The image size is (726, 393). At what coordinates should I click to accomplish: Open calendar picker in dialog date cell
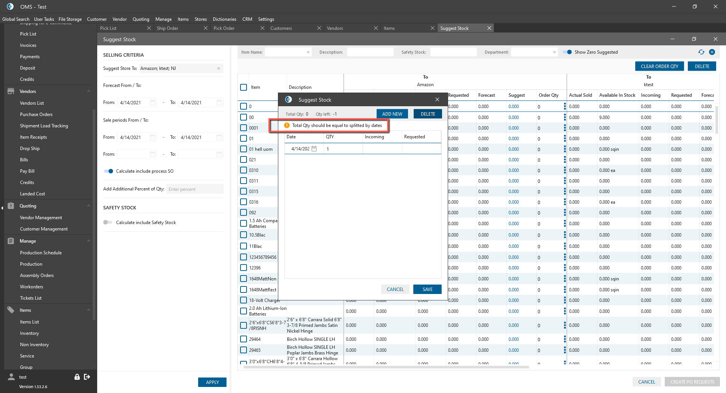coord(314,149)
